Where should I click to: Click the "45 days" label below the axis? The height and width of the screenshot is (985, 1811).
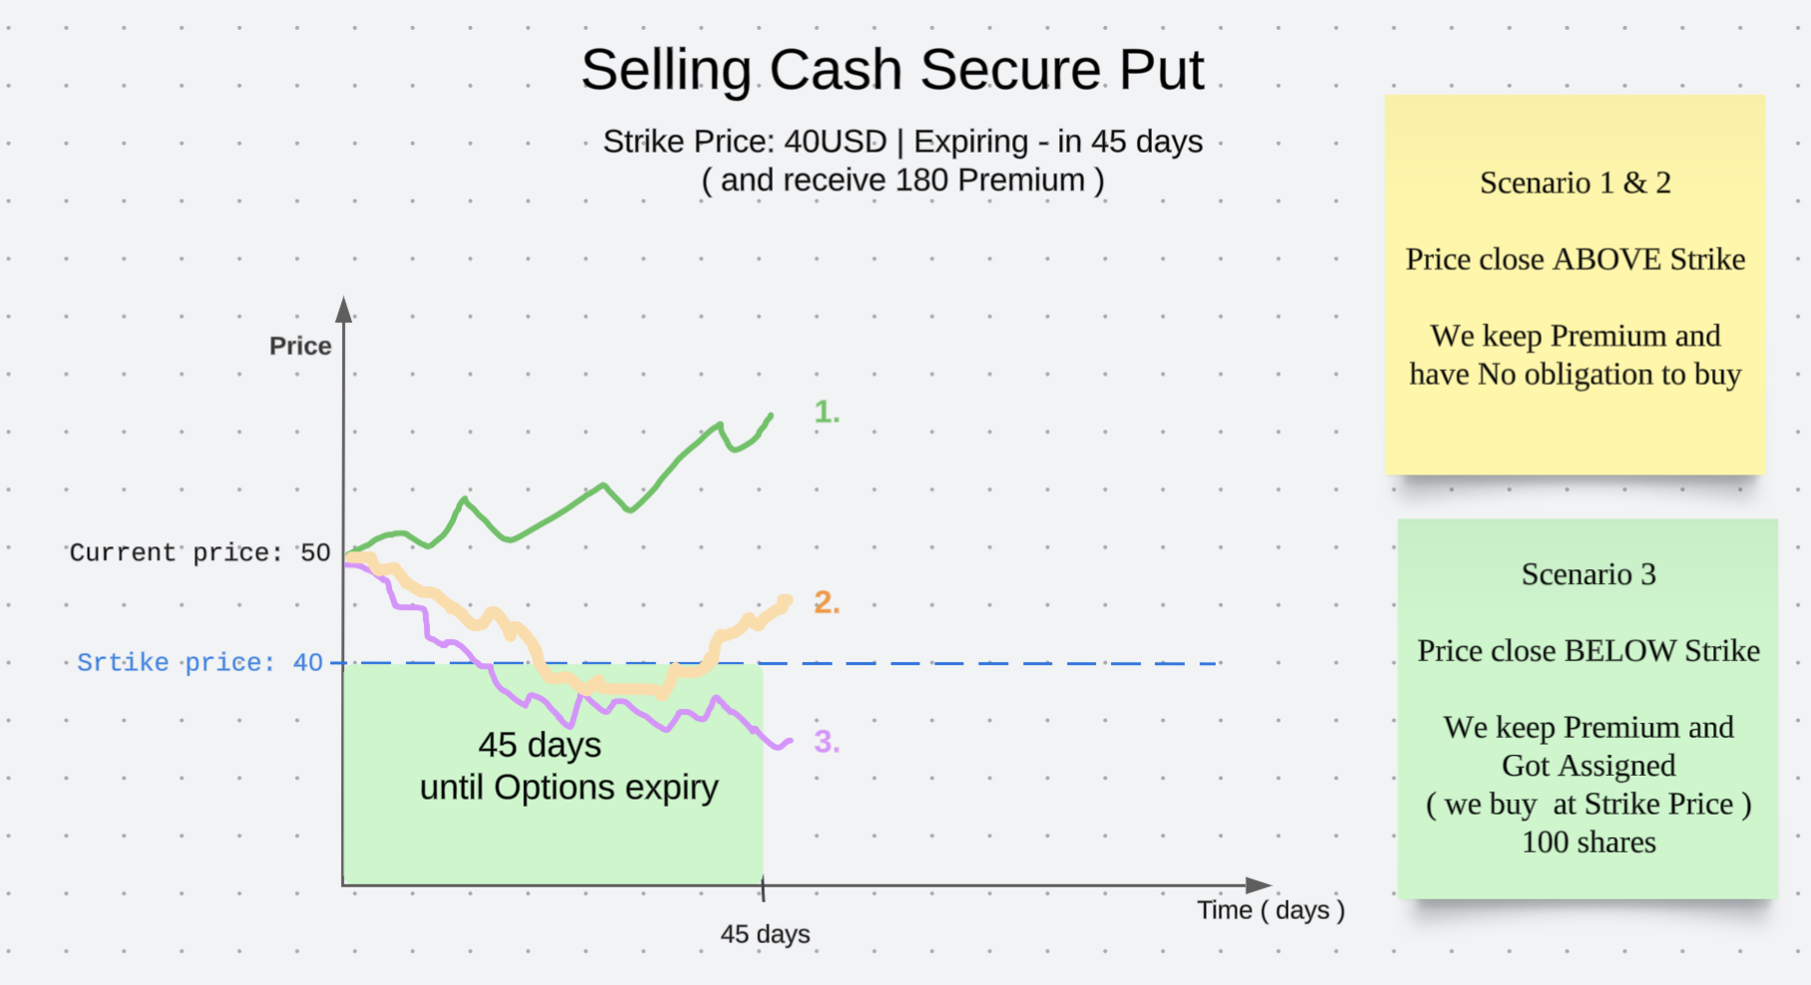tap(765, 934)
